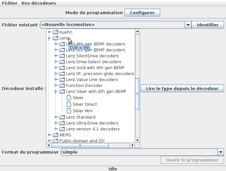Collapse Lenz Silver with 6th gen BEMF node

pos(56,92)
